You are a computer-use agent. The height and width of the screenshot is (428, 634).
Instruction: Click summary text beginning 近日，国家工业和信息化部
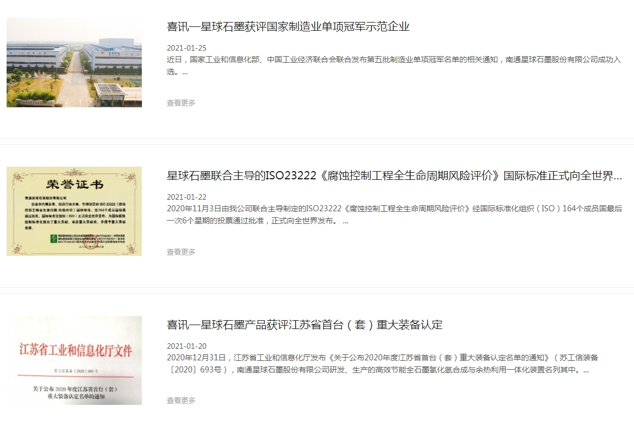394,65
